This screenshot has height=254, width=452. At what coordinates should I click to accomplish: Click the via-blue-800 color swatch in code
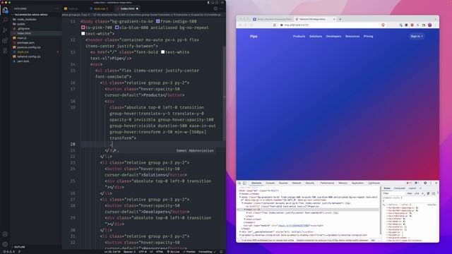coord(117,28)
